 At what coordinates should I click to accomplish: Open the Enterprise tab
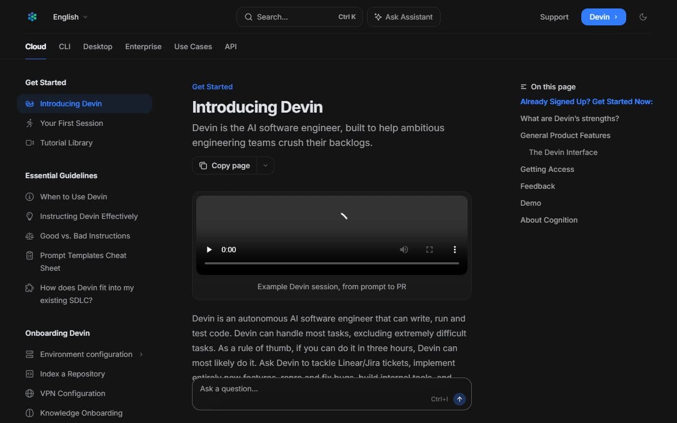143,47
